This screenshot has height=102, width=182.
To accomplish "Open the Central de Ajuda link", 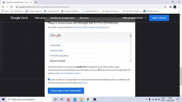I will click(56, 50).
